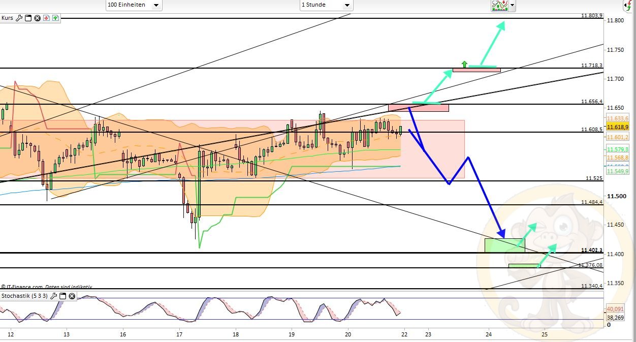Click date 22 on time axis

[x=404, y=334]
